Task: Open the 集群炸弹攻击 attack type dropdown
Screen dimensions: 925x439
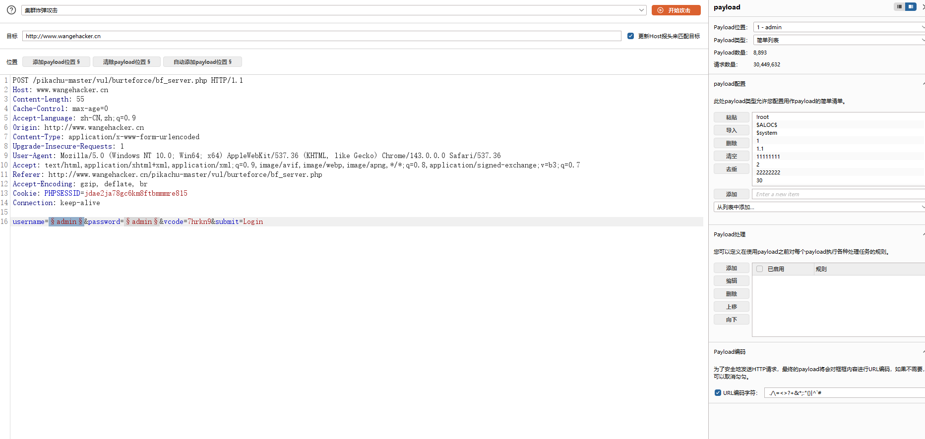Action: pos(333,10)
